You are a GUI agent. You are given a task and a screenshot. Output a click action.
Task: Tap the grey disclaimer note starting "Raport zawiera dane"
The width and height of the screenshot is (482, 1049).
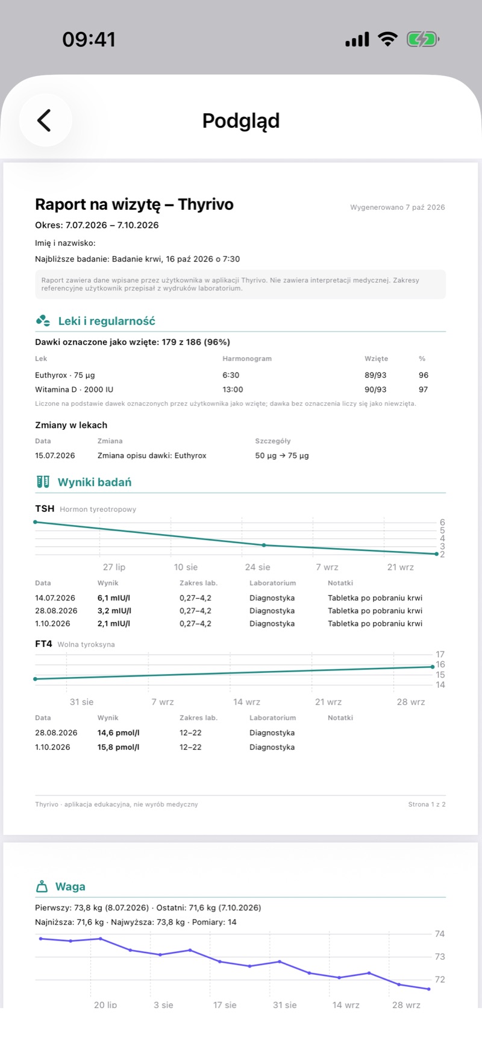tap(240, 284)
